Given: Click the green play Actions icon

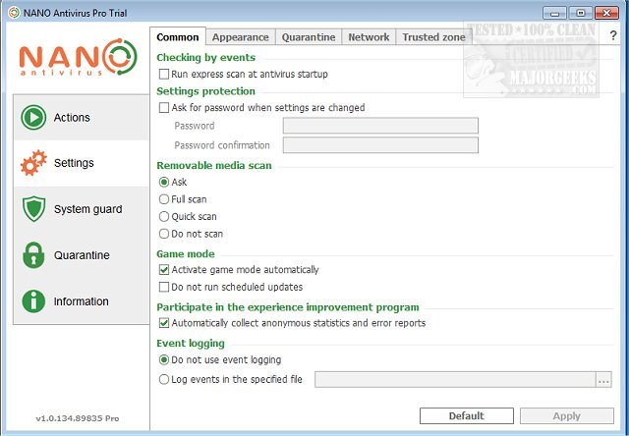Looking at the screenshot, I should [x=33, y=118].
